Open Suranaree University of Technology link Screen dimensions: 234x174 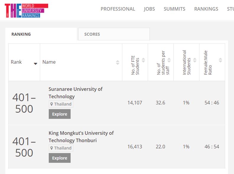tap(75, 93)
